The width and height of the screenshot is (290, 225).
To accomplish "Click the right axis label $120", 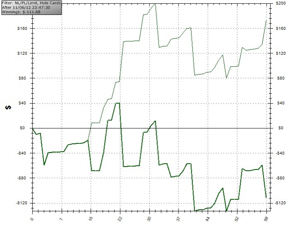I will (x=280, y=53).
